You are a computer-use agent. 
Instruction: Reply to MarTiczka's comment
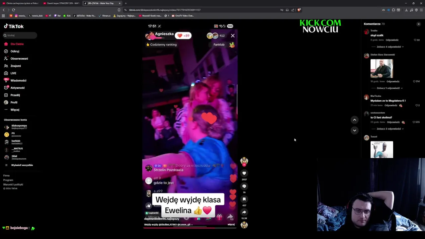point(391,105)
